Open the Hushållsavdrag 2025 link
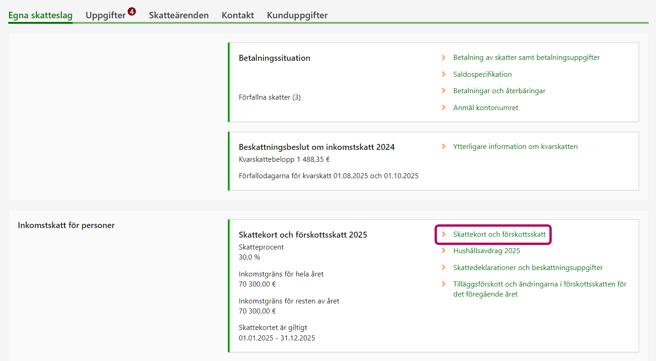This screenshot has width=656, height=361. click(x=486, y=251)
